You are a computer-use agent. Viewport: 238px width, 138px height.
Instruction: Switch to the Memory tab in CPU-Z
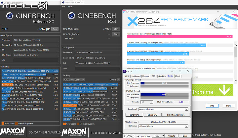(146, 76)
